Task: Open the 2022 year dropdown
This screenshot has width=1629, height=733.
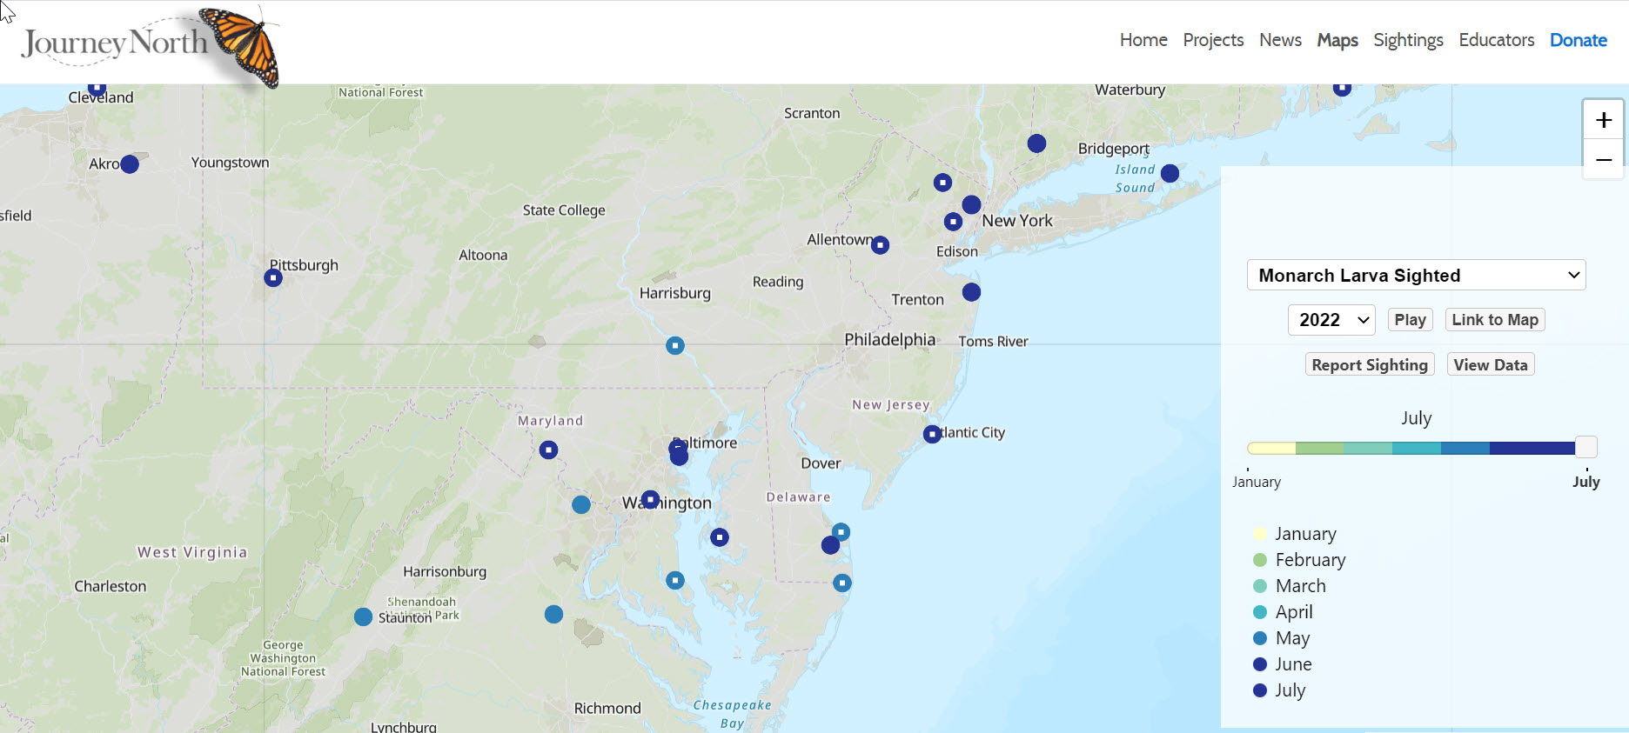Action: 1331,320
